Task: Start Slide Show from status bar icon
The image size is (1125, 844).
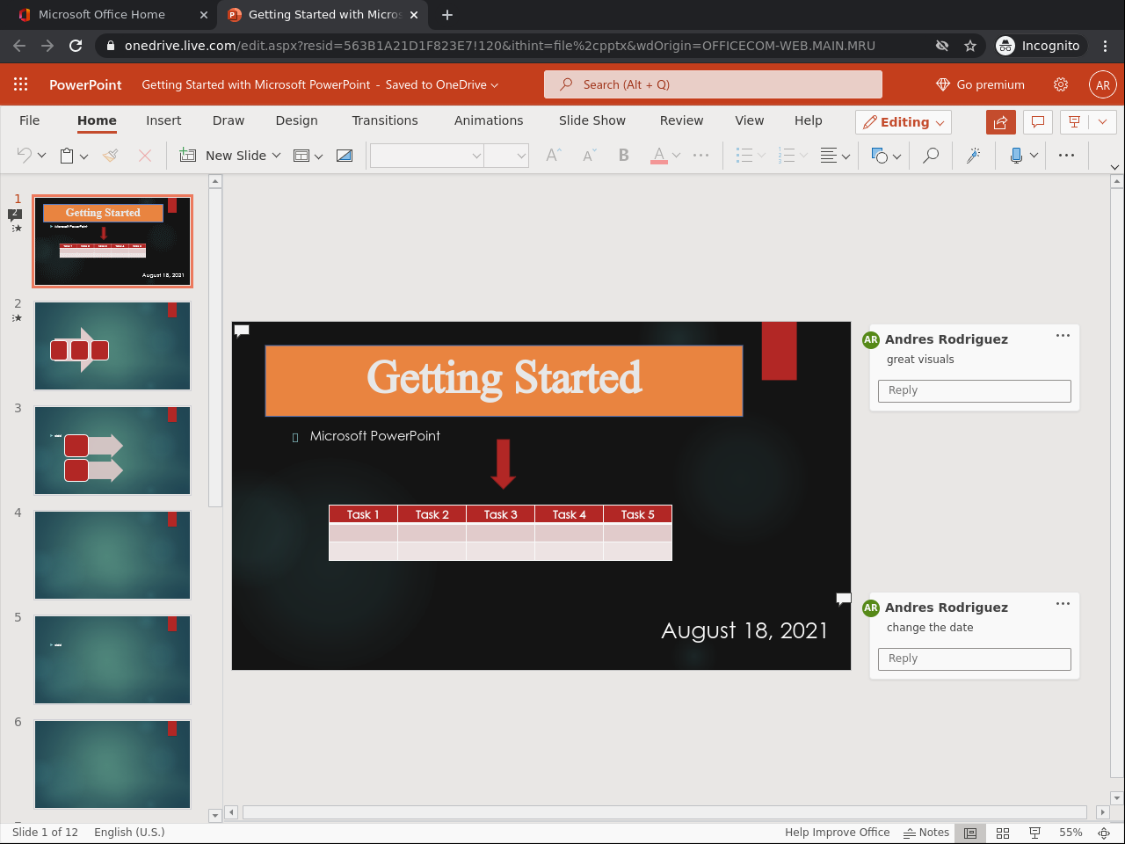Action: pos(1035,833)
